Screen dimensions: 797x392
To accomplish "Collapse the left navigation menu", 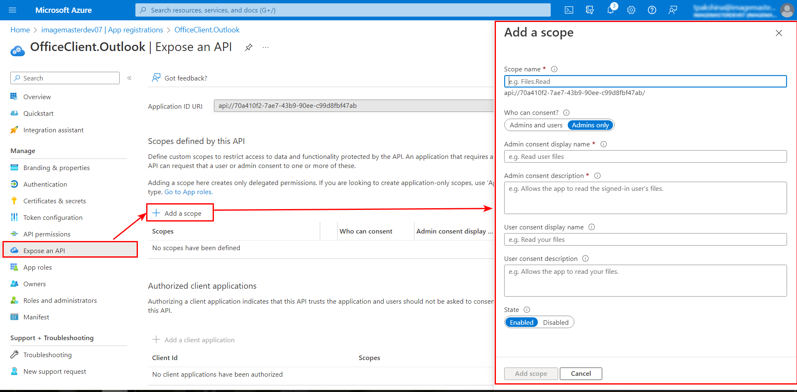I will [129, 78].
